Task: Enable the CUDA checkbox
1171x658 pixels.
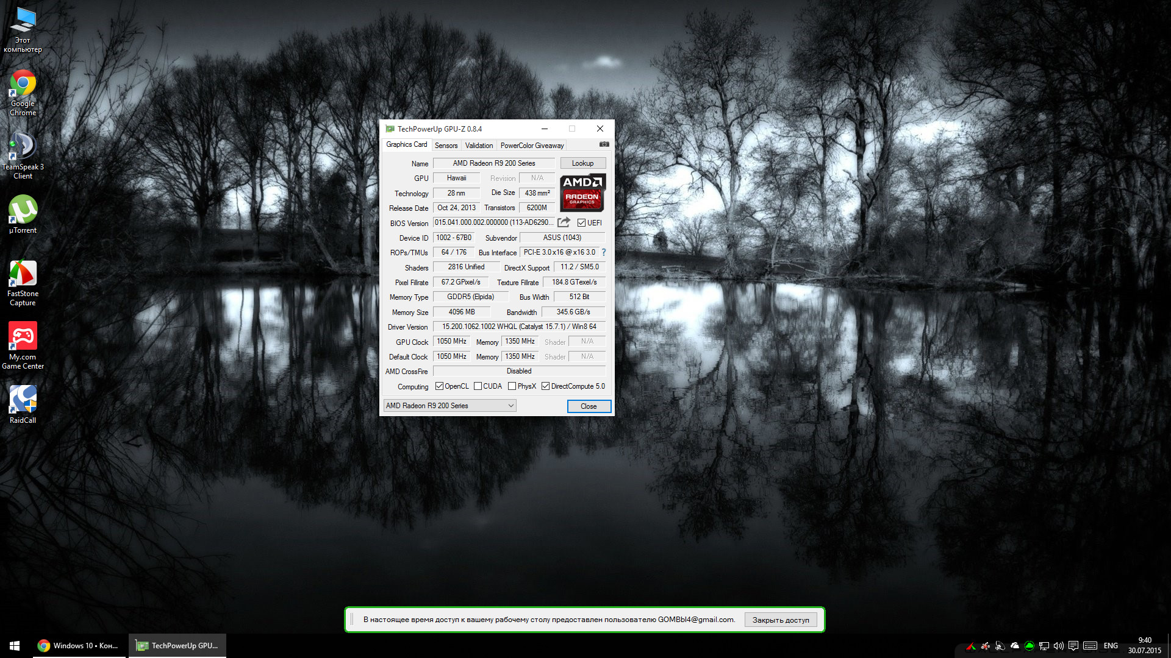Action: (x=478, y=386)
